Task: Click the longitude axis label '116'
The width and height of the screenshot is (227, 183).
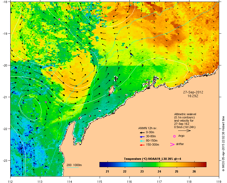Action: pyautogui.click(x=129, y=181)
